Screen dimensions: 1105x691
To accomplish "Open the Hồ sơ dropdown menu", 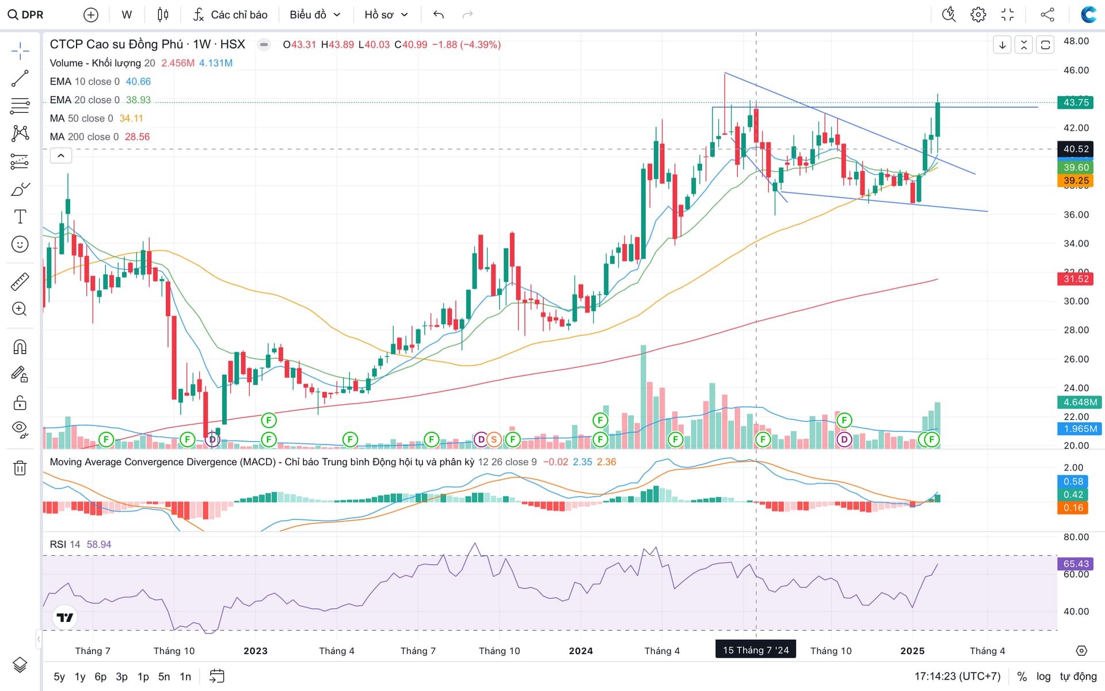I will (x=386, y=14).
